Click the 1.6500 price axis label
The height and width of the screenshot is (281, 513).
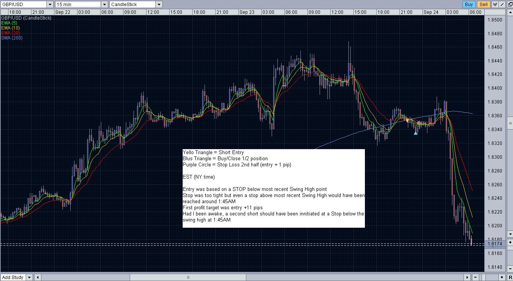click(495, 20)
